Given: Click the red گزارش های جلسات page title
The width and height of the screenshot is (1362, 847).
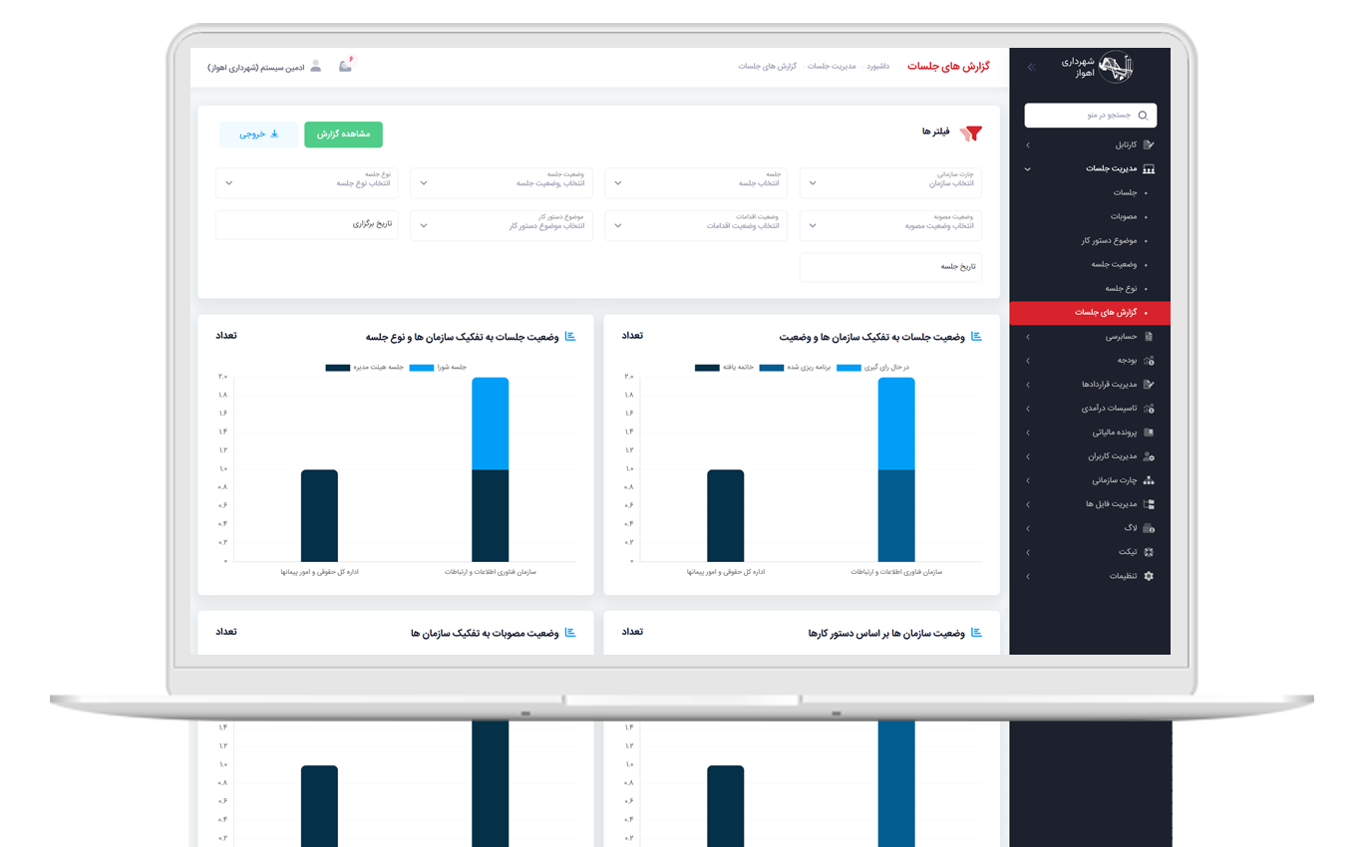Looking at the screenshot, I should (948, 67).
